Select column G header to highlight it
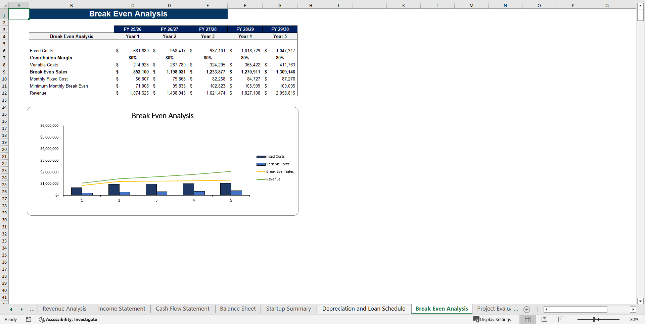 pos(280,5)
